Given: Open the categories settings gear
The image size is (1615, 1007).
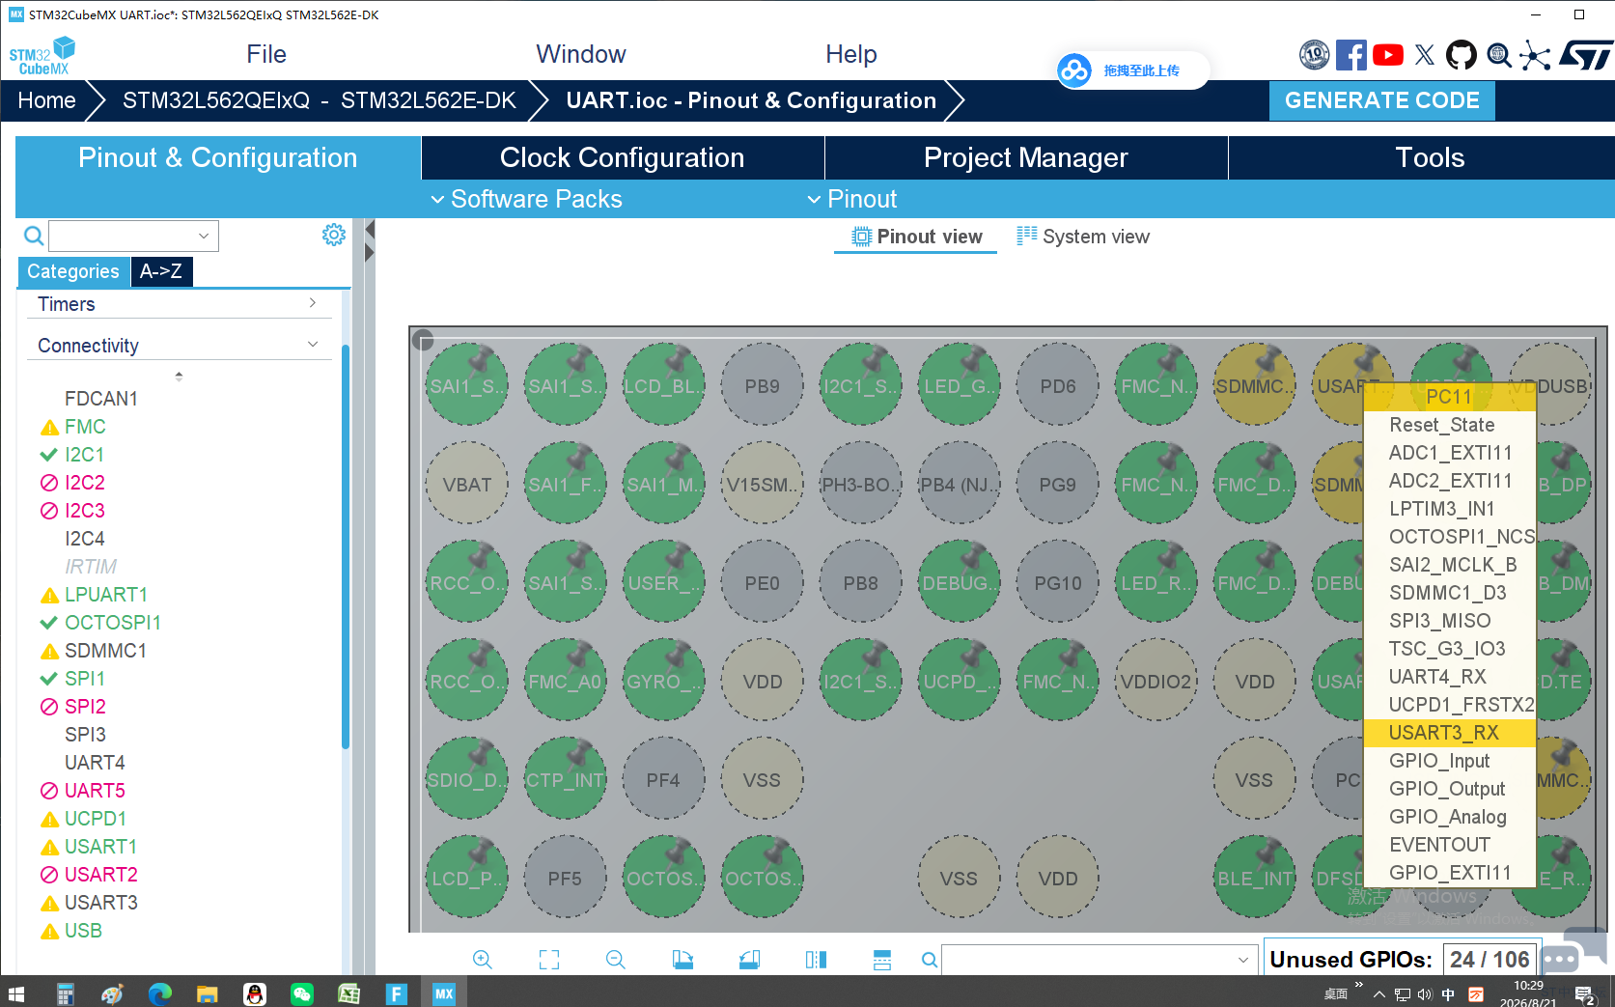Looking at the screenshot, I should point(334,235).
